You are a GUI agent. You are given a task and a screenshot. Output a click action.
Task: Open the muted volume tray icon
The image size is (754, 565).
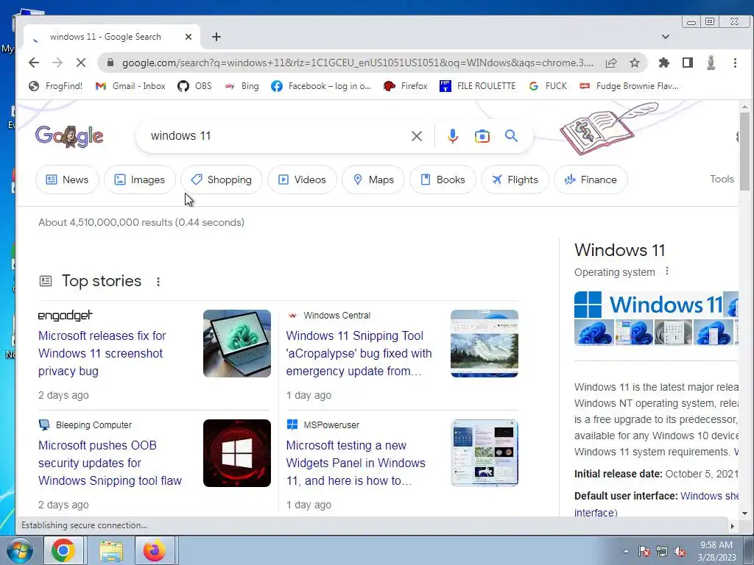click(680, 551)
